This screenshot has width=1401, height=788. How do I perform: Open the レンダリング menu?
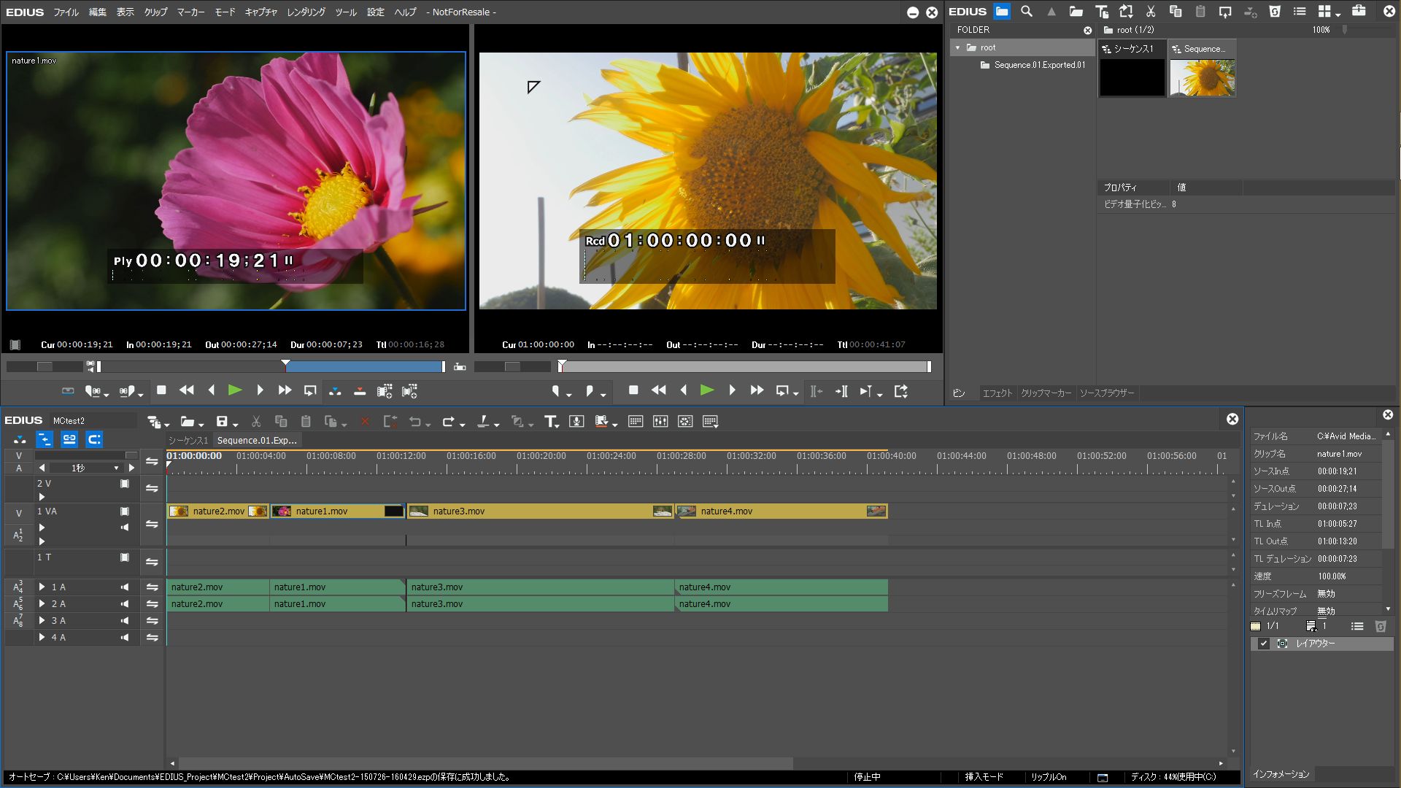tap(306, 12)
